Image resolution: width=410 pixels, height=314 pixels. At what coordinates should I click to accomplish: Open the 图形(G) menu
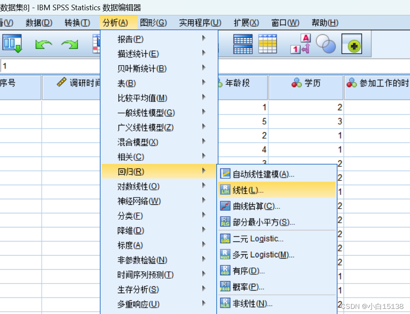pos(154,23)
